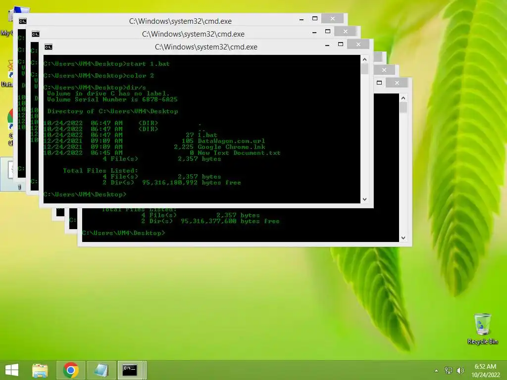Screen dimensions: 507x380
Task: Click 'Total Files Listed:' in front window
Action: (101, 171)
